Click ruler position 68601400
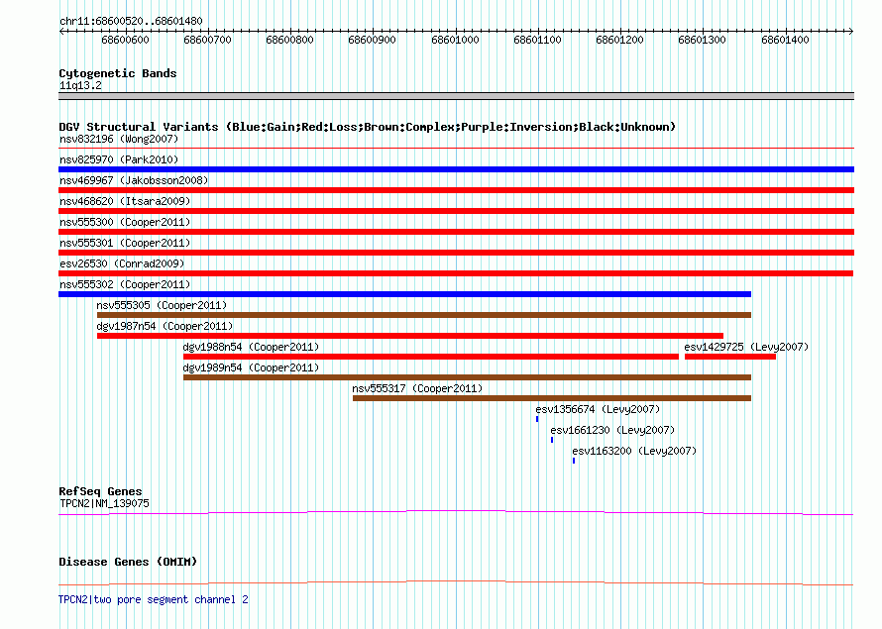Screen dimensions: 882x629 (785, 40)
